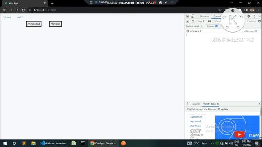This screenshot has height=147, width=262.
Task: Open a new browser tab
Action: point(52,3)
